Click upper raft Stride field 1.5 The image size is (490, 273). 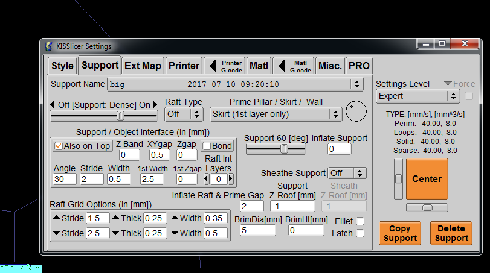click(x=98, y=218)
